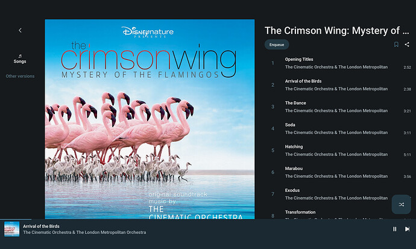Shuffle the album with floating button

tap(402, 204)
